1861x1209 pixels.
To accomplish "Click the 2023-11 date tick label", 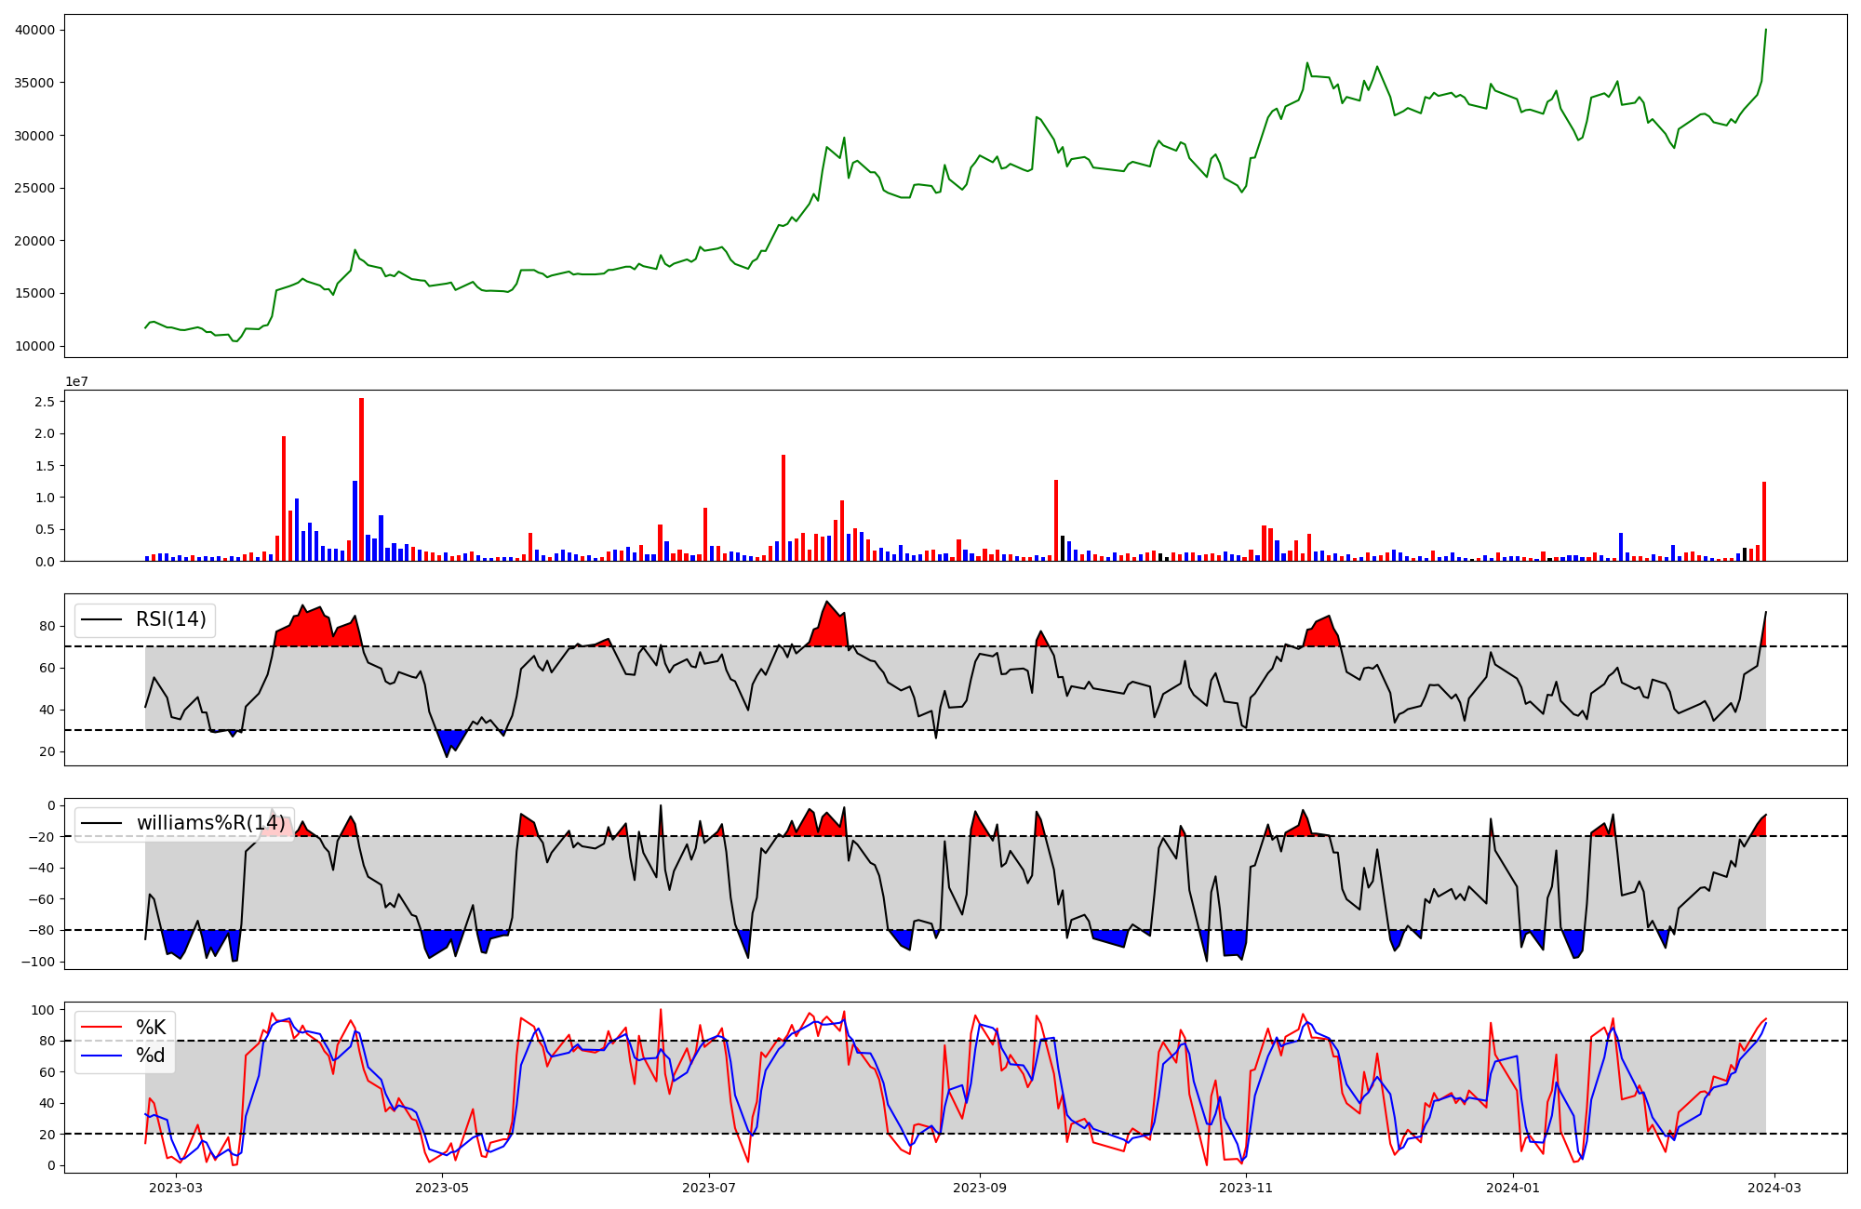I will tap(1246, 1188).
